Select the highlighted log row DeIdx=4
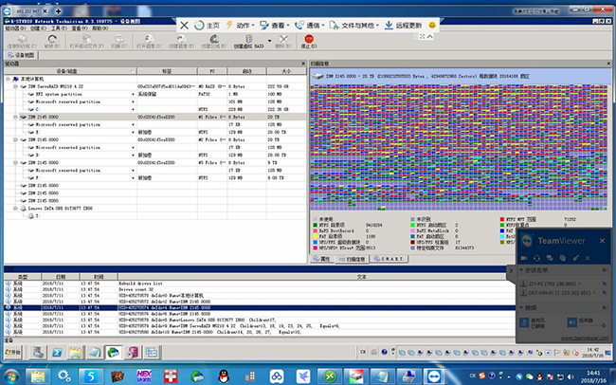 (x=260, y=307)
